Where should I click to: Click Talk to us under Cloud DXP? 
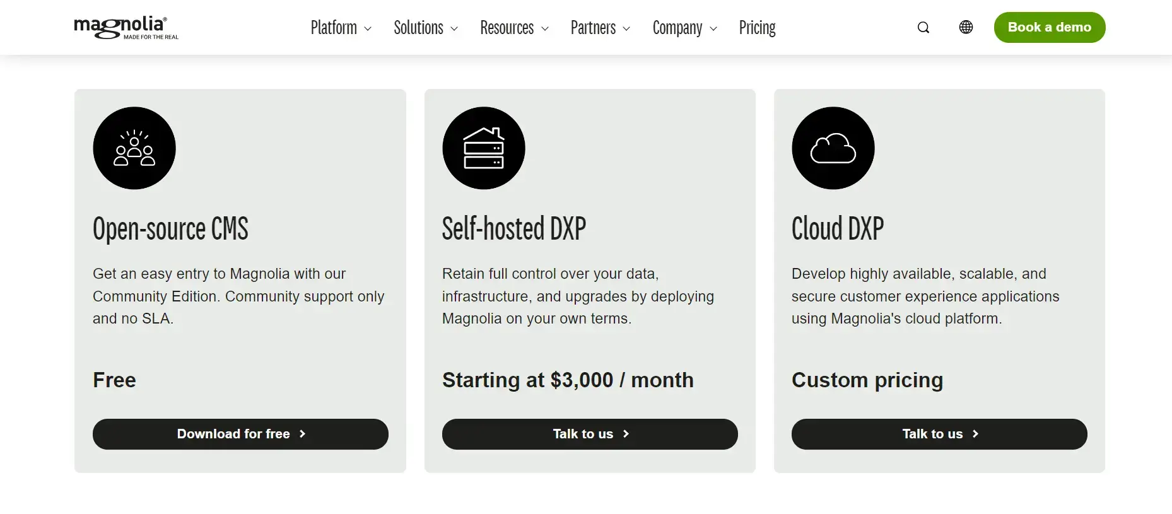[939, 434]
